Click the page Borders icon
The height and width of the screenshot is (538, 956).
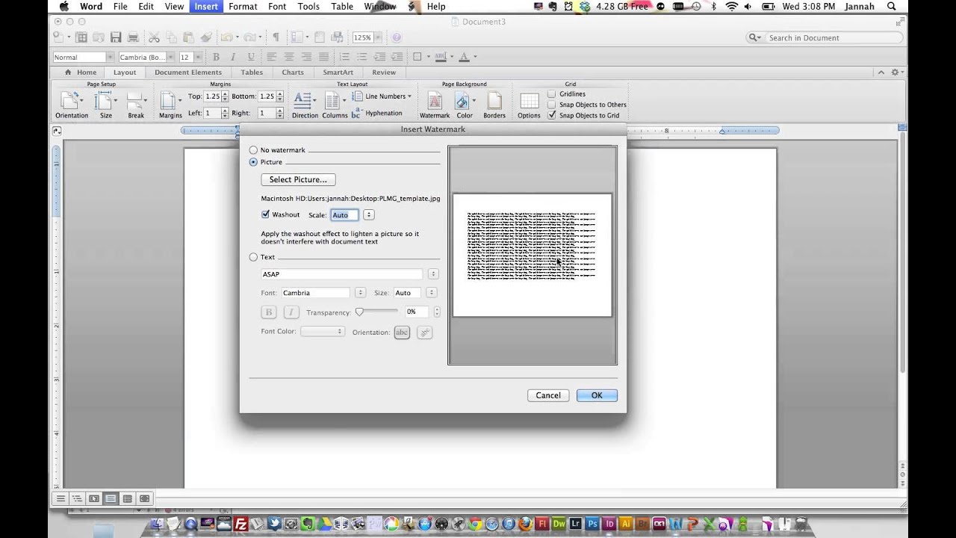pos(494,101)
